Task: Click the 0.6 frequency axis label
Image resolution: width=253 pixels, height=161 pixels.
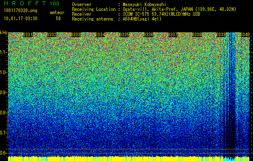Action: 3,153
